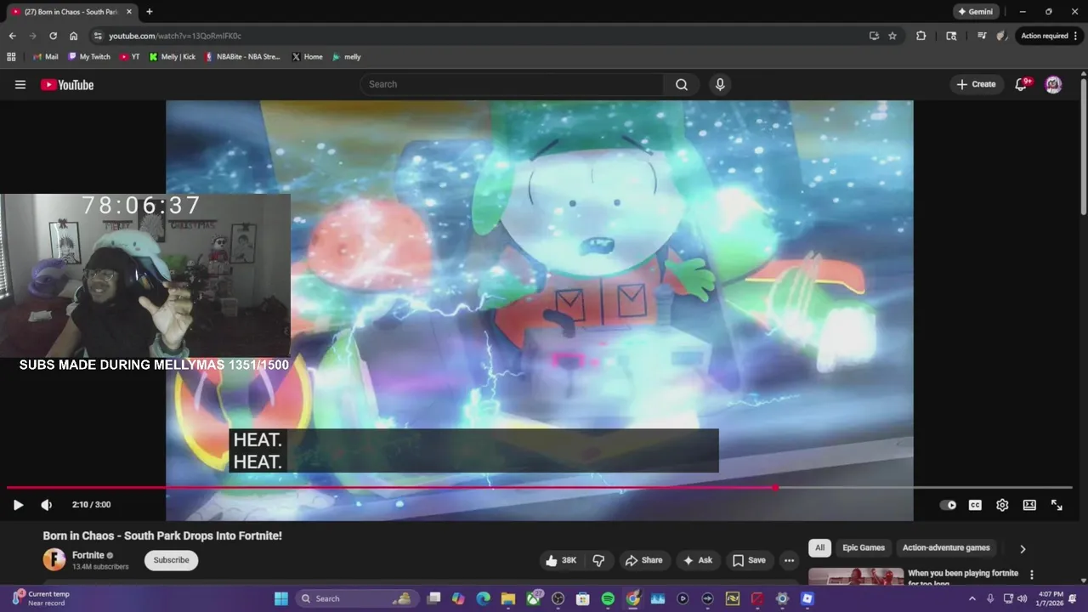This screenshot has width=1088, height=612.
Task: Click the Windows taskbar search box
Action: (x=357, y=598)
